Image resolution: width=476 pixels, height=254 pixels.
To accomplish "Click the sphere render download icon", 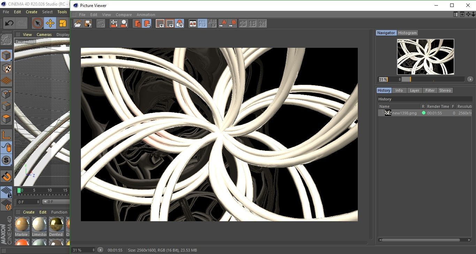I will pos(124,23).
